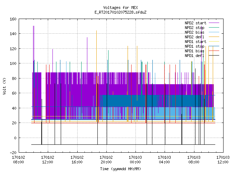Click the 'NPD2 start' legend label

point(195,23)
